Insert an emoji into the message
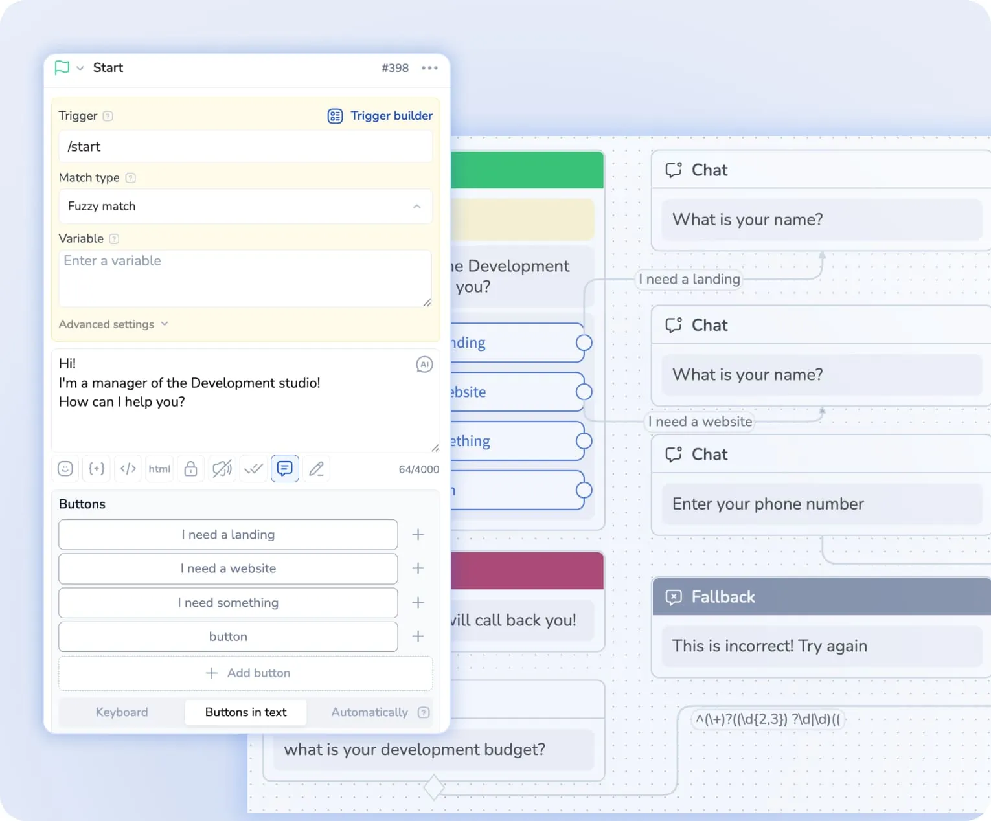The width and height of the screenshot is (991, 821). click(x=65, y=468)
